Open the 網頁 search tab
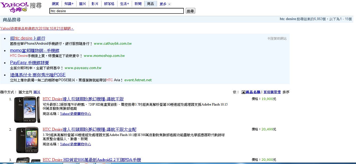 point(55,4)
